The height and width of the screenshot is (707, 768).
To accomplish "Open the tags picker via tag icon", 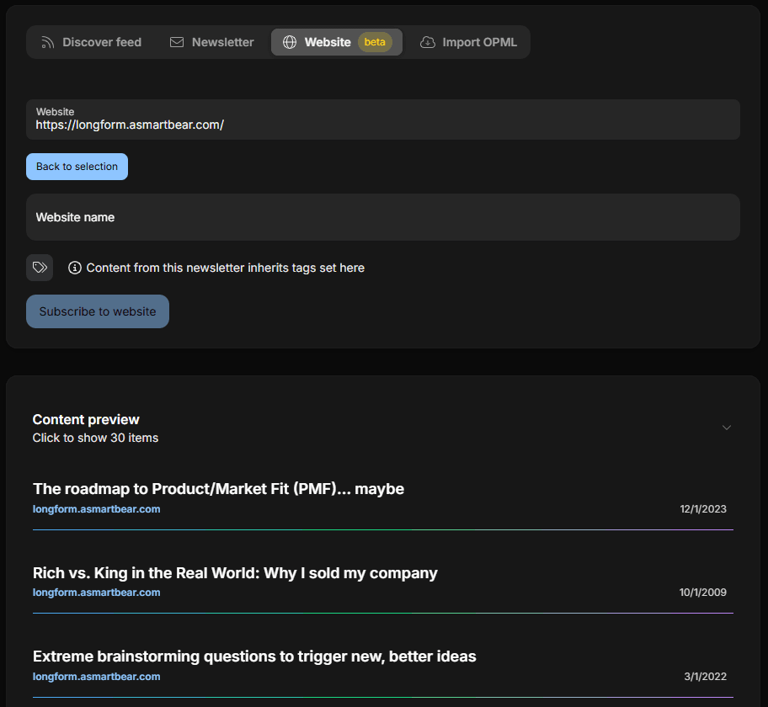I will click(40, 268).
